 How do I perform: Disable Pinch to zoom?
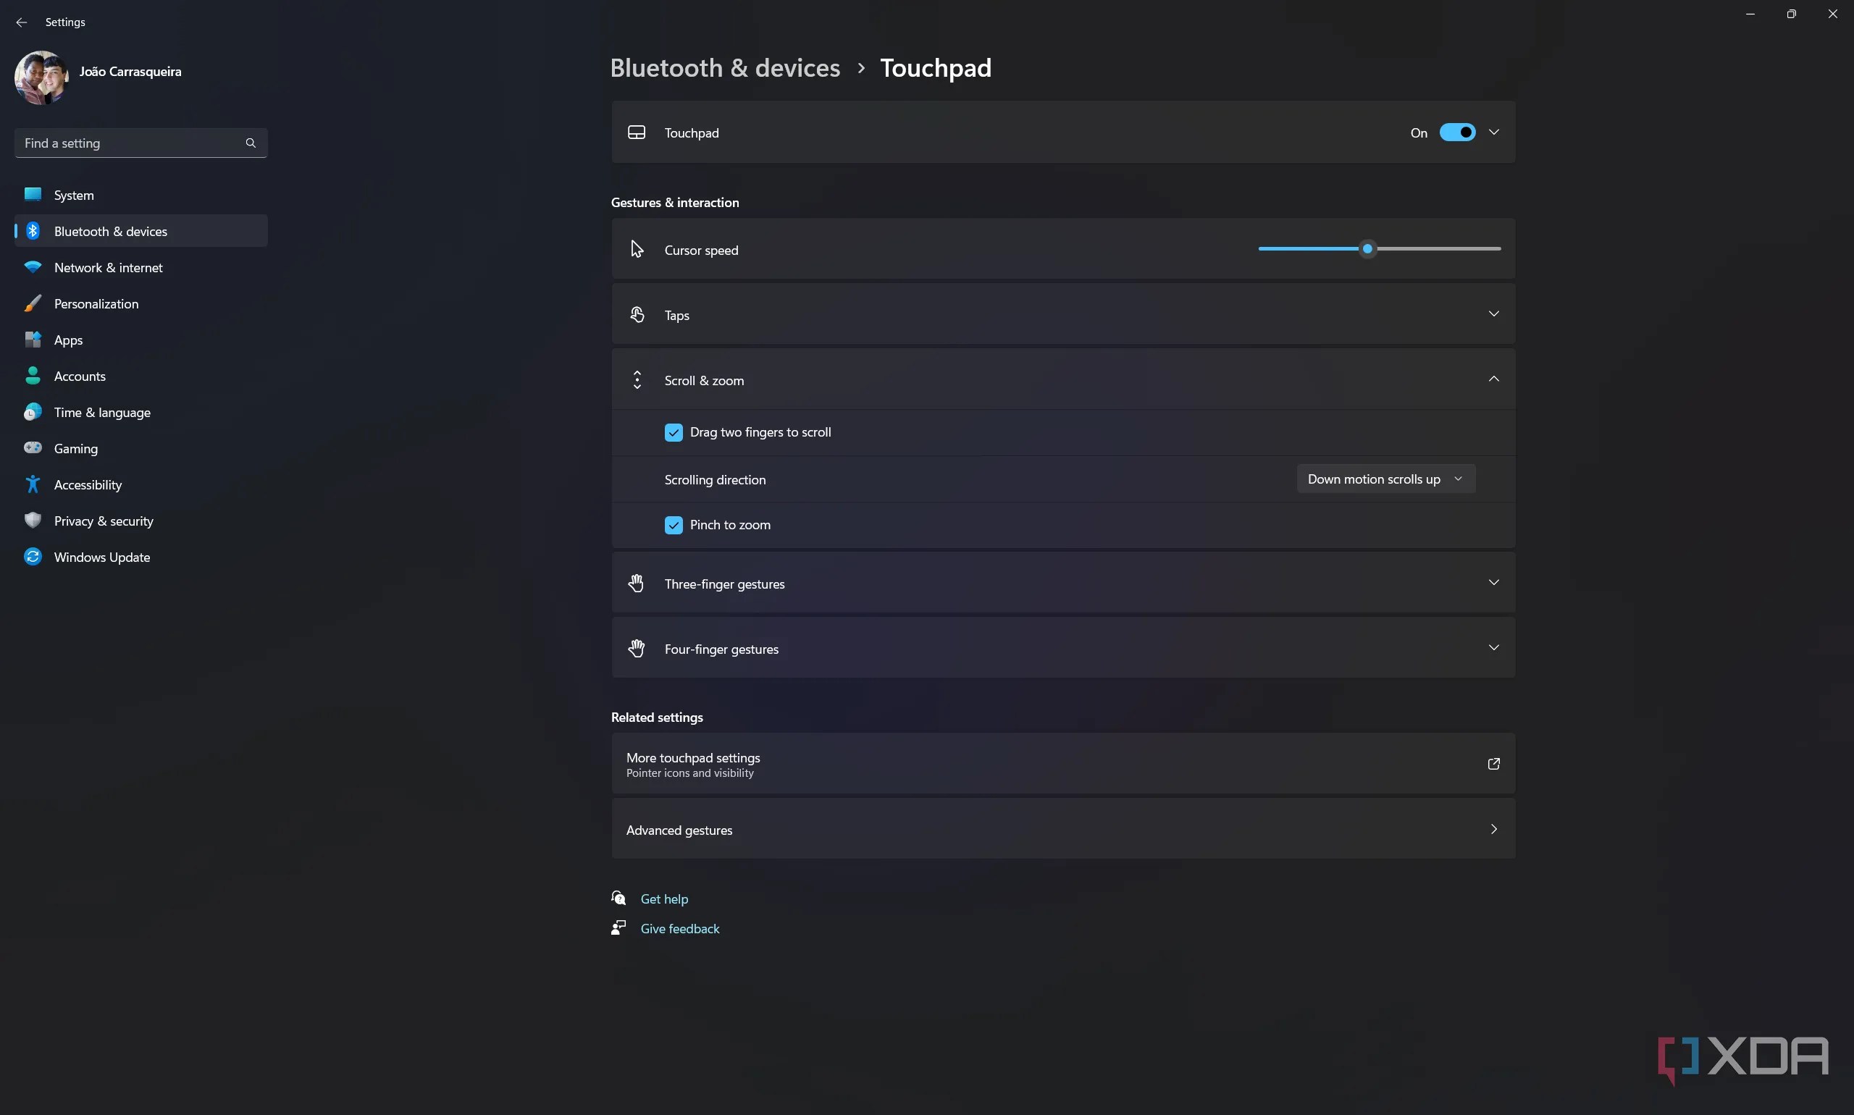coord(673,524)
